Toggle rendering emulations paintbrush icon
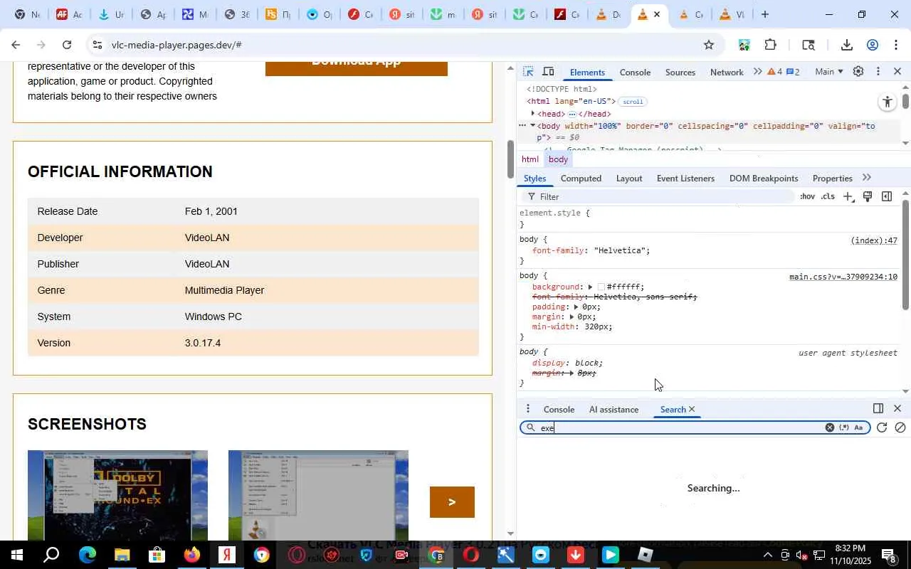 coord(868,197)
